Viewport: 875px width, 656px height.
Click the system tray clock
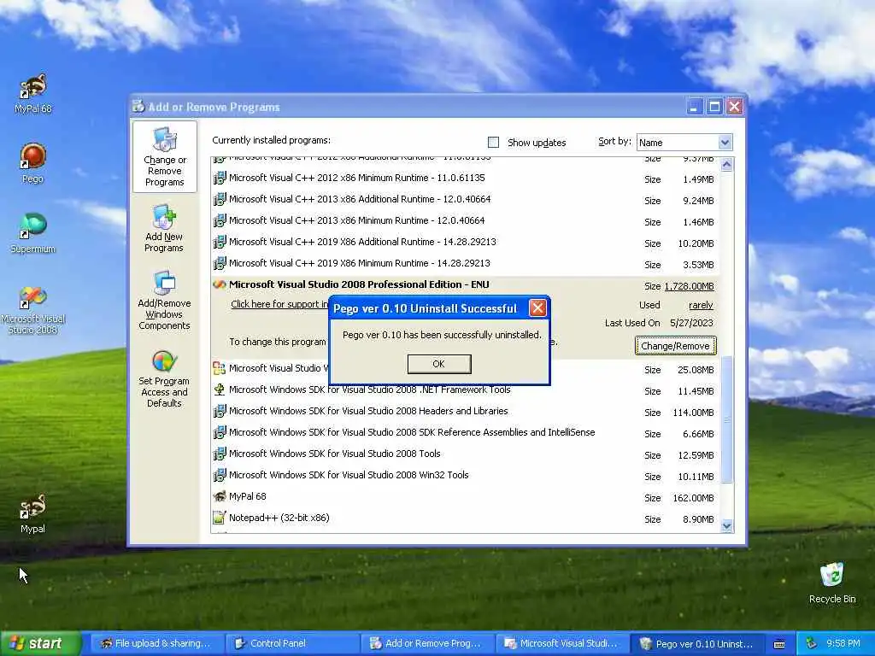(843, 644)
